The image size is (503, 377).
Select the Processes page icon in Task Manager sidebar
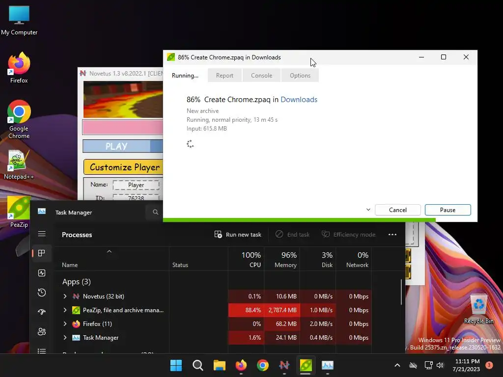42,253
